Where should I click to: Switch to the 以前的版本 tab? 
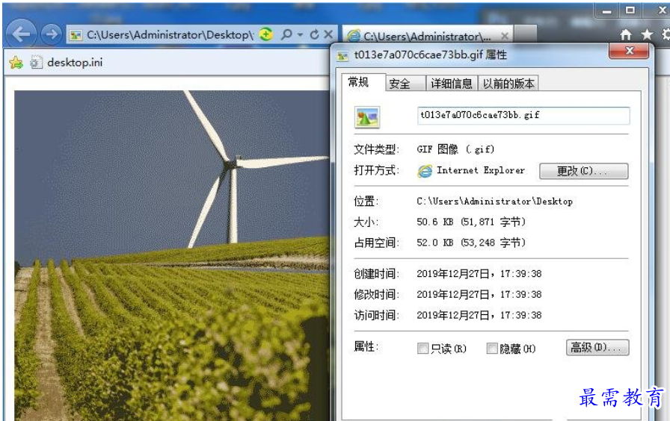point(508,84)
